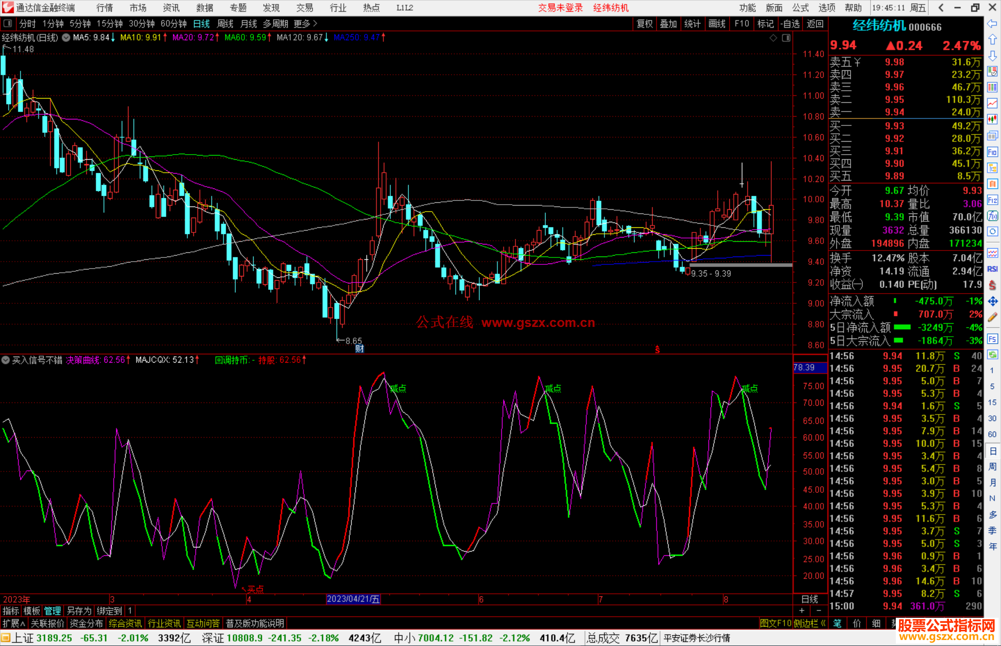Screen dimensions: 1001x646
Task: Click the candlestick chart sidebar icon
Action: pyautogui.click(x=992, y=119)
